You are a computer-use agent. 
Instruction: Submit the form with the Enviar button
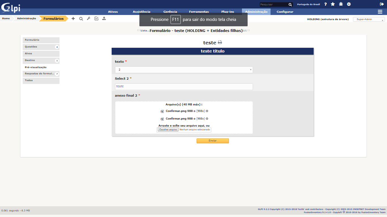212,140
